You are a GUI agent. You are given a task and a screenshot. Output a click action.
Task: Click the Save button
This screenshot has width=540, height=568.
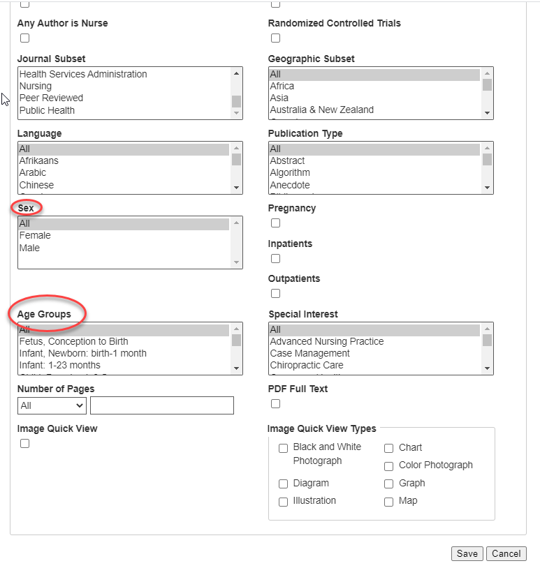tap(467, 554)
